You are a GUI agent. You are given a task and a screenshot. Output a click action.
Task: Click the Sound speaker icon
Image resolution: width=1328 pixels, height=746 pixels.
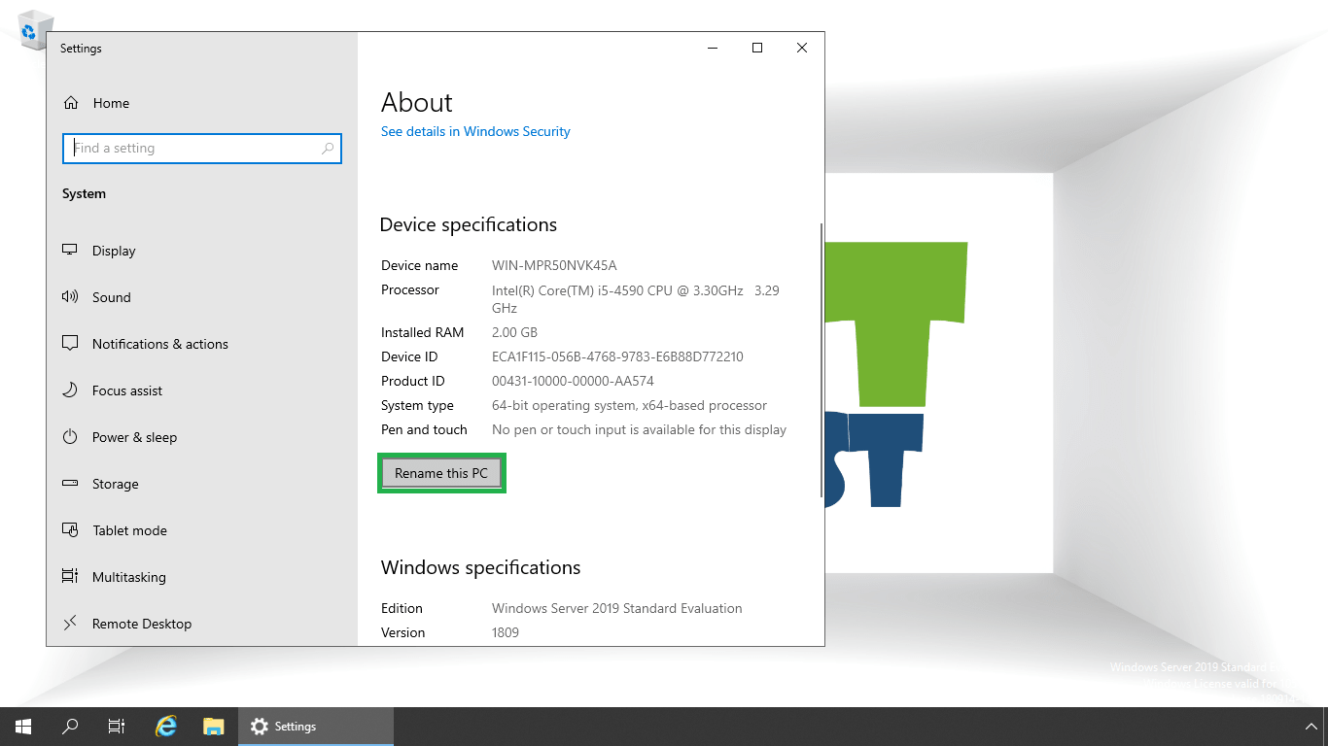pyautogui.click(x=70, y=296)
